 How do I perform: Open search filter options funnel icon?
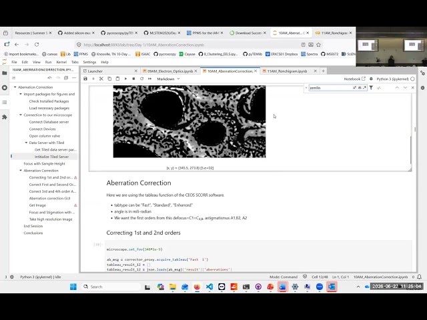point(371,87)
